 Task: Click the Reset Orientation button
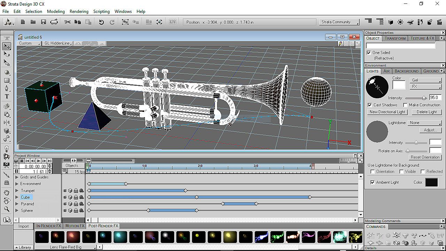425,157
